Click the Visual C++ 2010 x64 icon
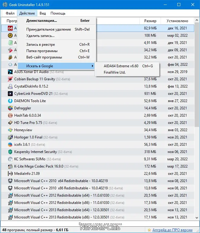 (10, 181)
